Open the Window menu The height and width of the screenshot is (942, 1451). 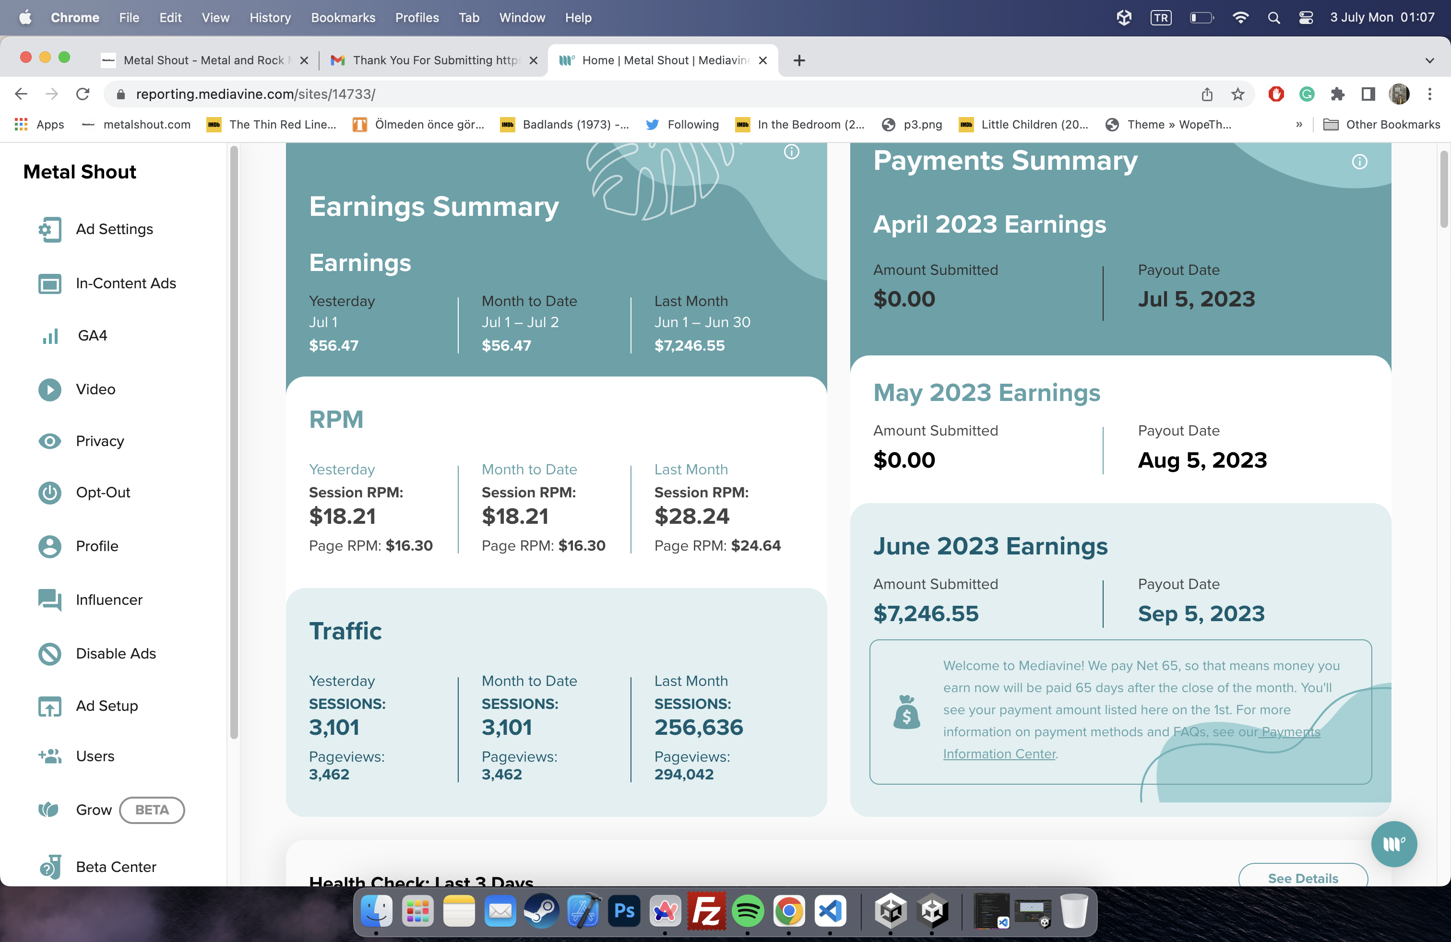click(x=522, y=18)
